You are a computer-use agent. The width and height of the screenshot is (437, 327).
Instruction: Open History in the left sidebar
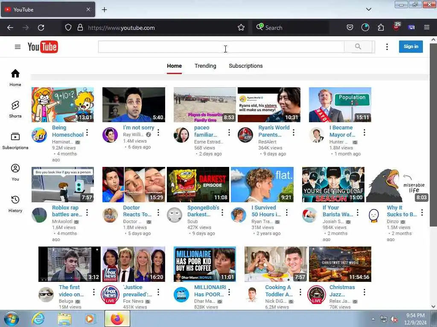point(15,204)
